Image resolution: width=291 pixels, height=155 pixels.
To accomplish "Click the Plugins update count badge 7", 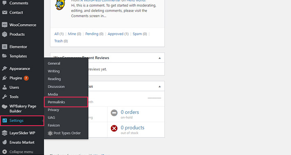I will point(26,78).
